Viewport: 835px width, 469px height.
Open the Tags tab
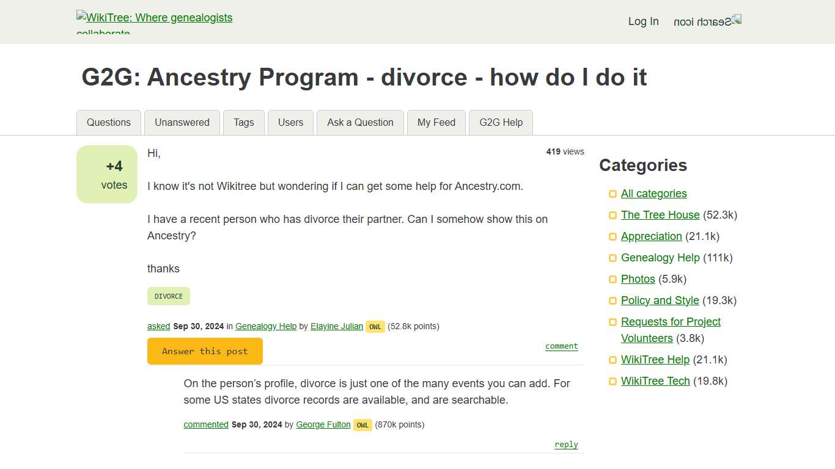pyautogui.click(x=243, y=122)
